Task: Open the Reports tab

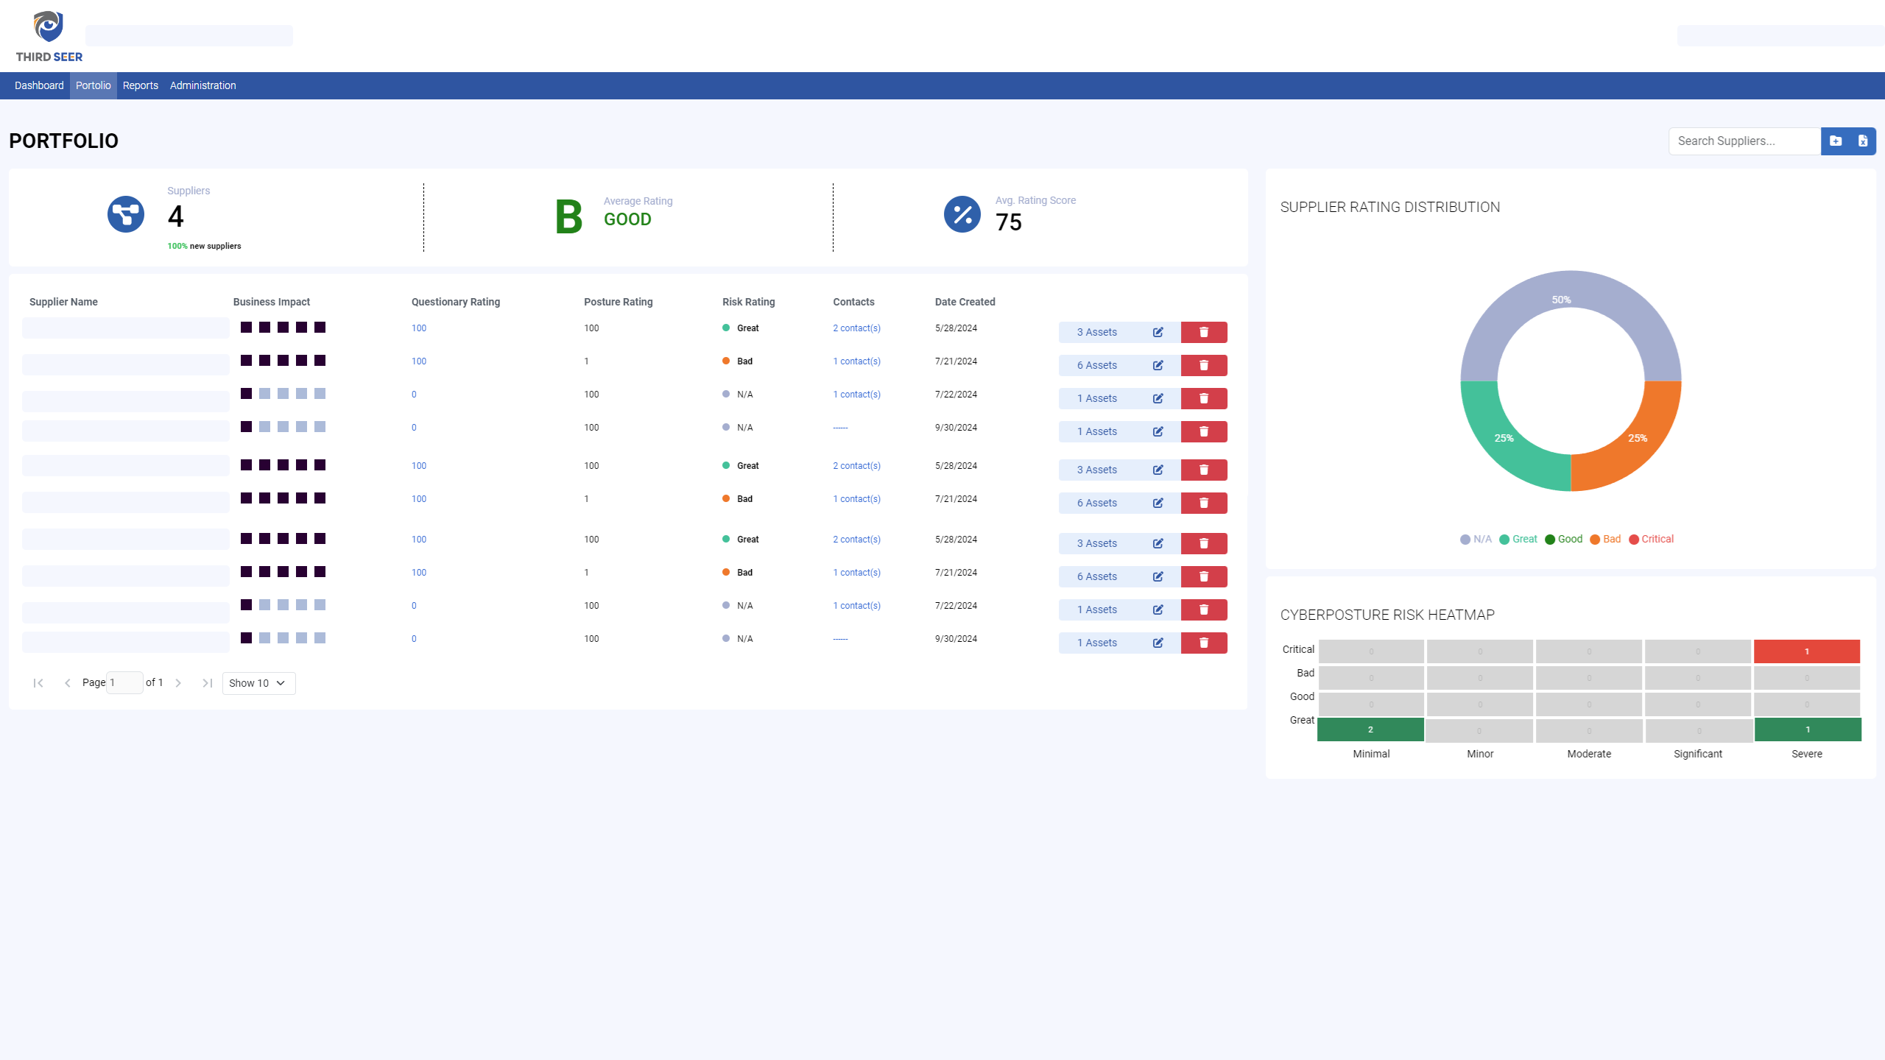Action: 141,85
